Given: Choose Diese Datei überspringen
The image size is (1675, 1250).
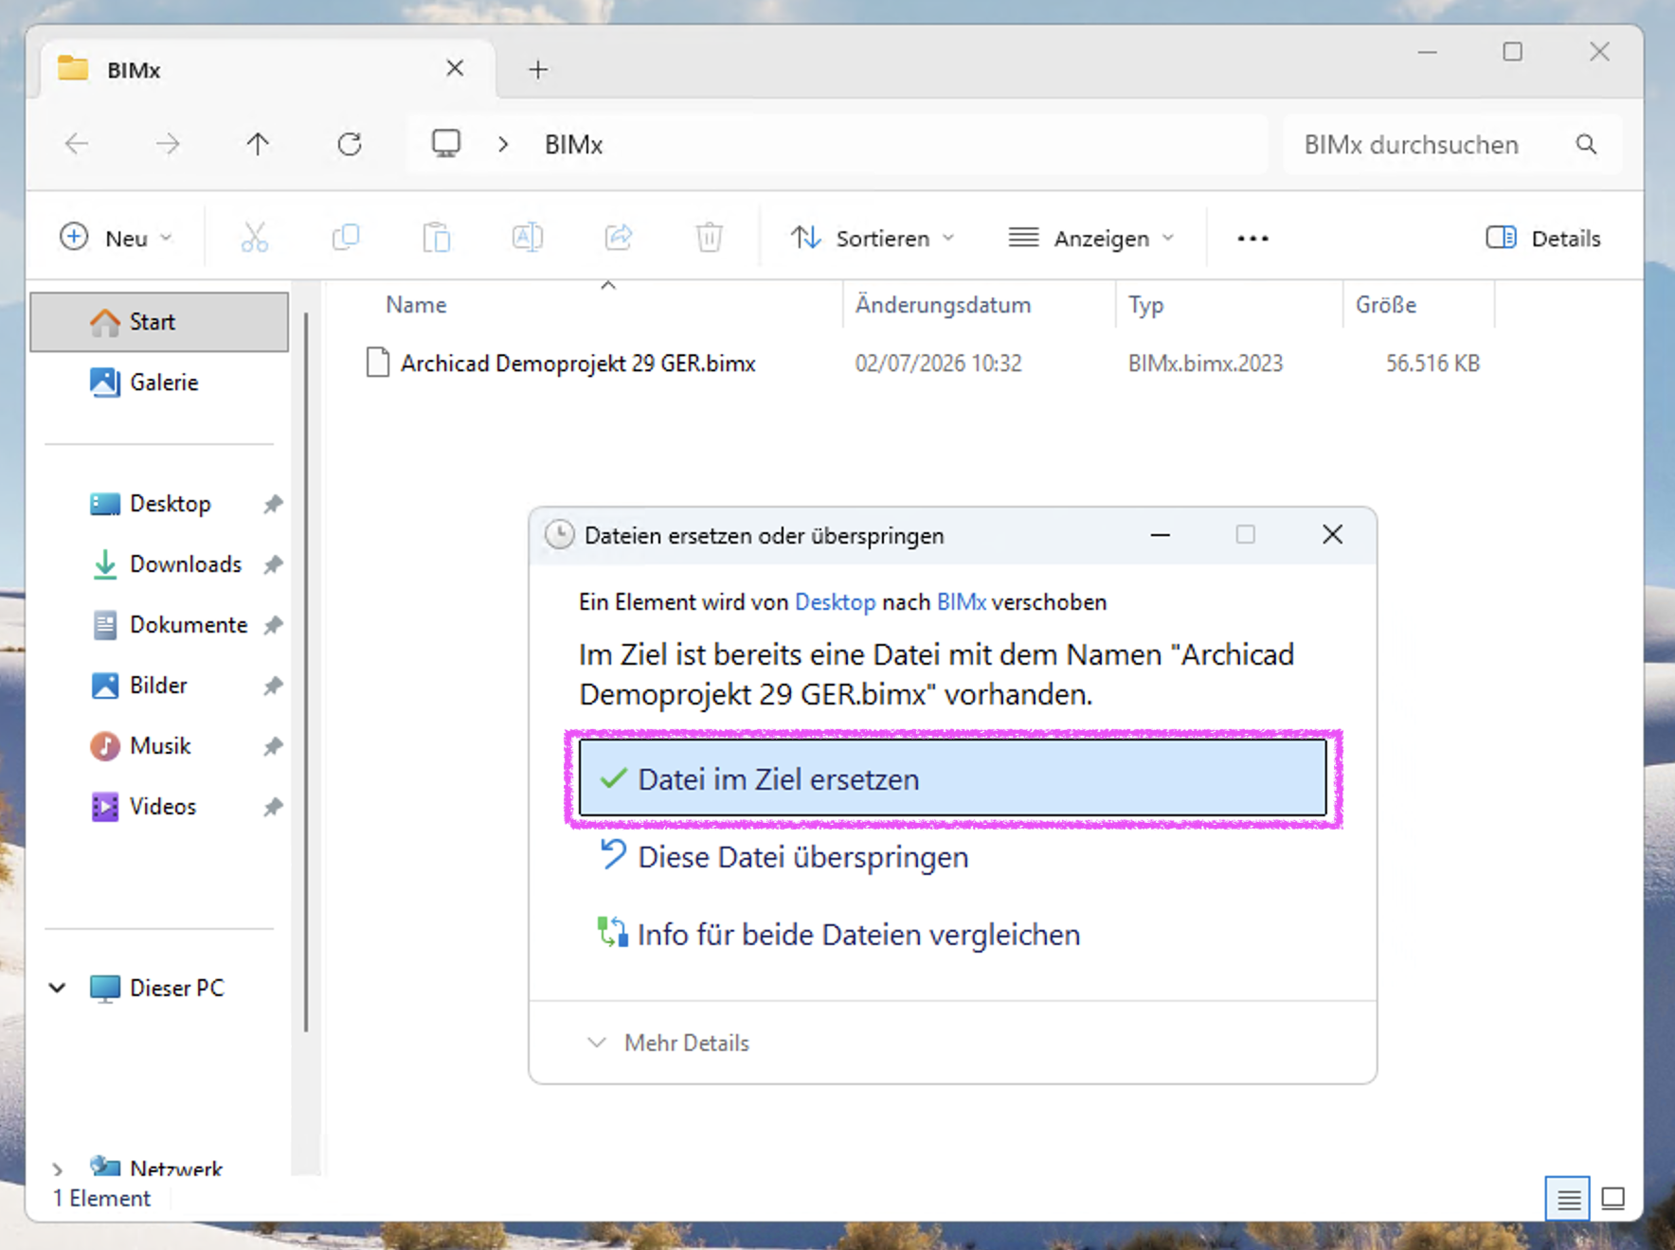Looking at the screenshot, I should (953, 856).
